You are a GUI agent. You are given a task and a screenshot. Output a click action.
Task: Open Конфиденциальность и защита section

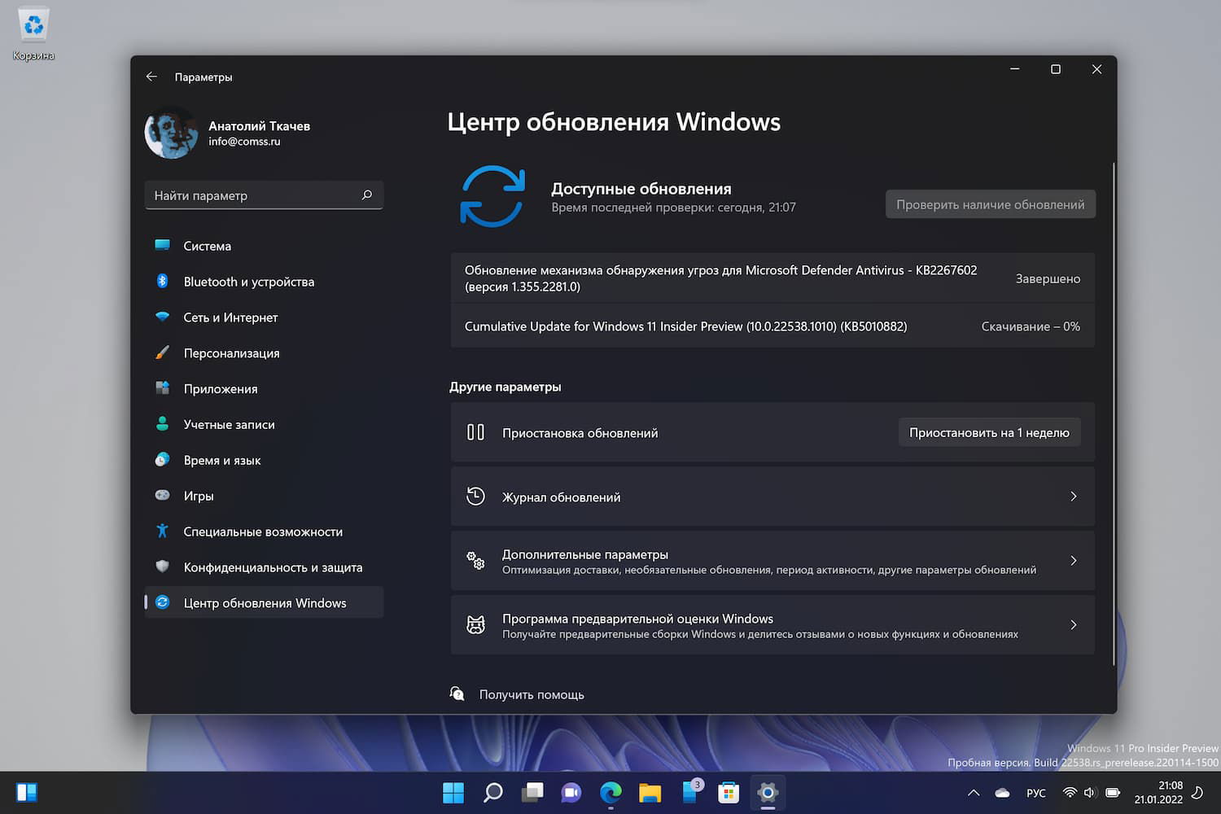[x=163, y=567]
